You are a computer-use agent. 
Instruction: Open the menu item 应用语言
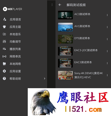pos(15,19)
